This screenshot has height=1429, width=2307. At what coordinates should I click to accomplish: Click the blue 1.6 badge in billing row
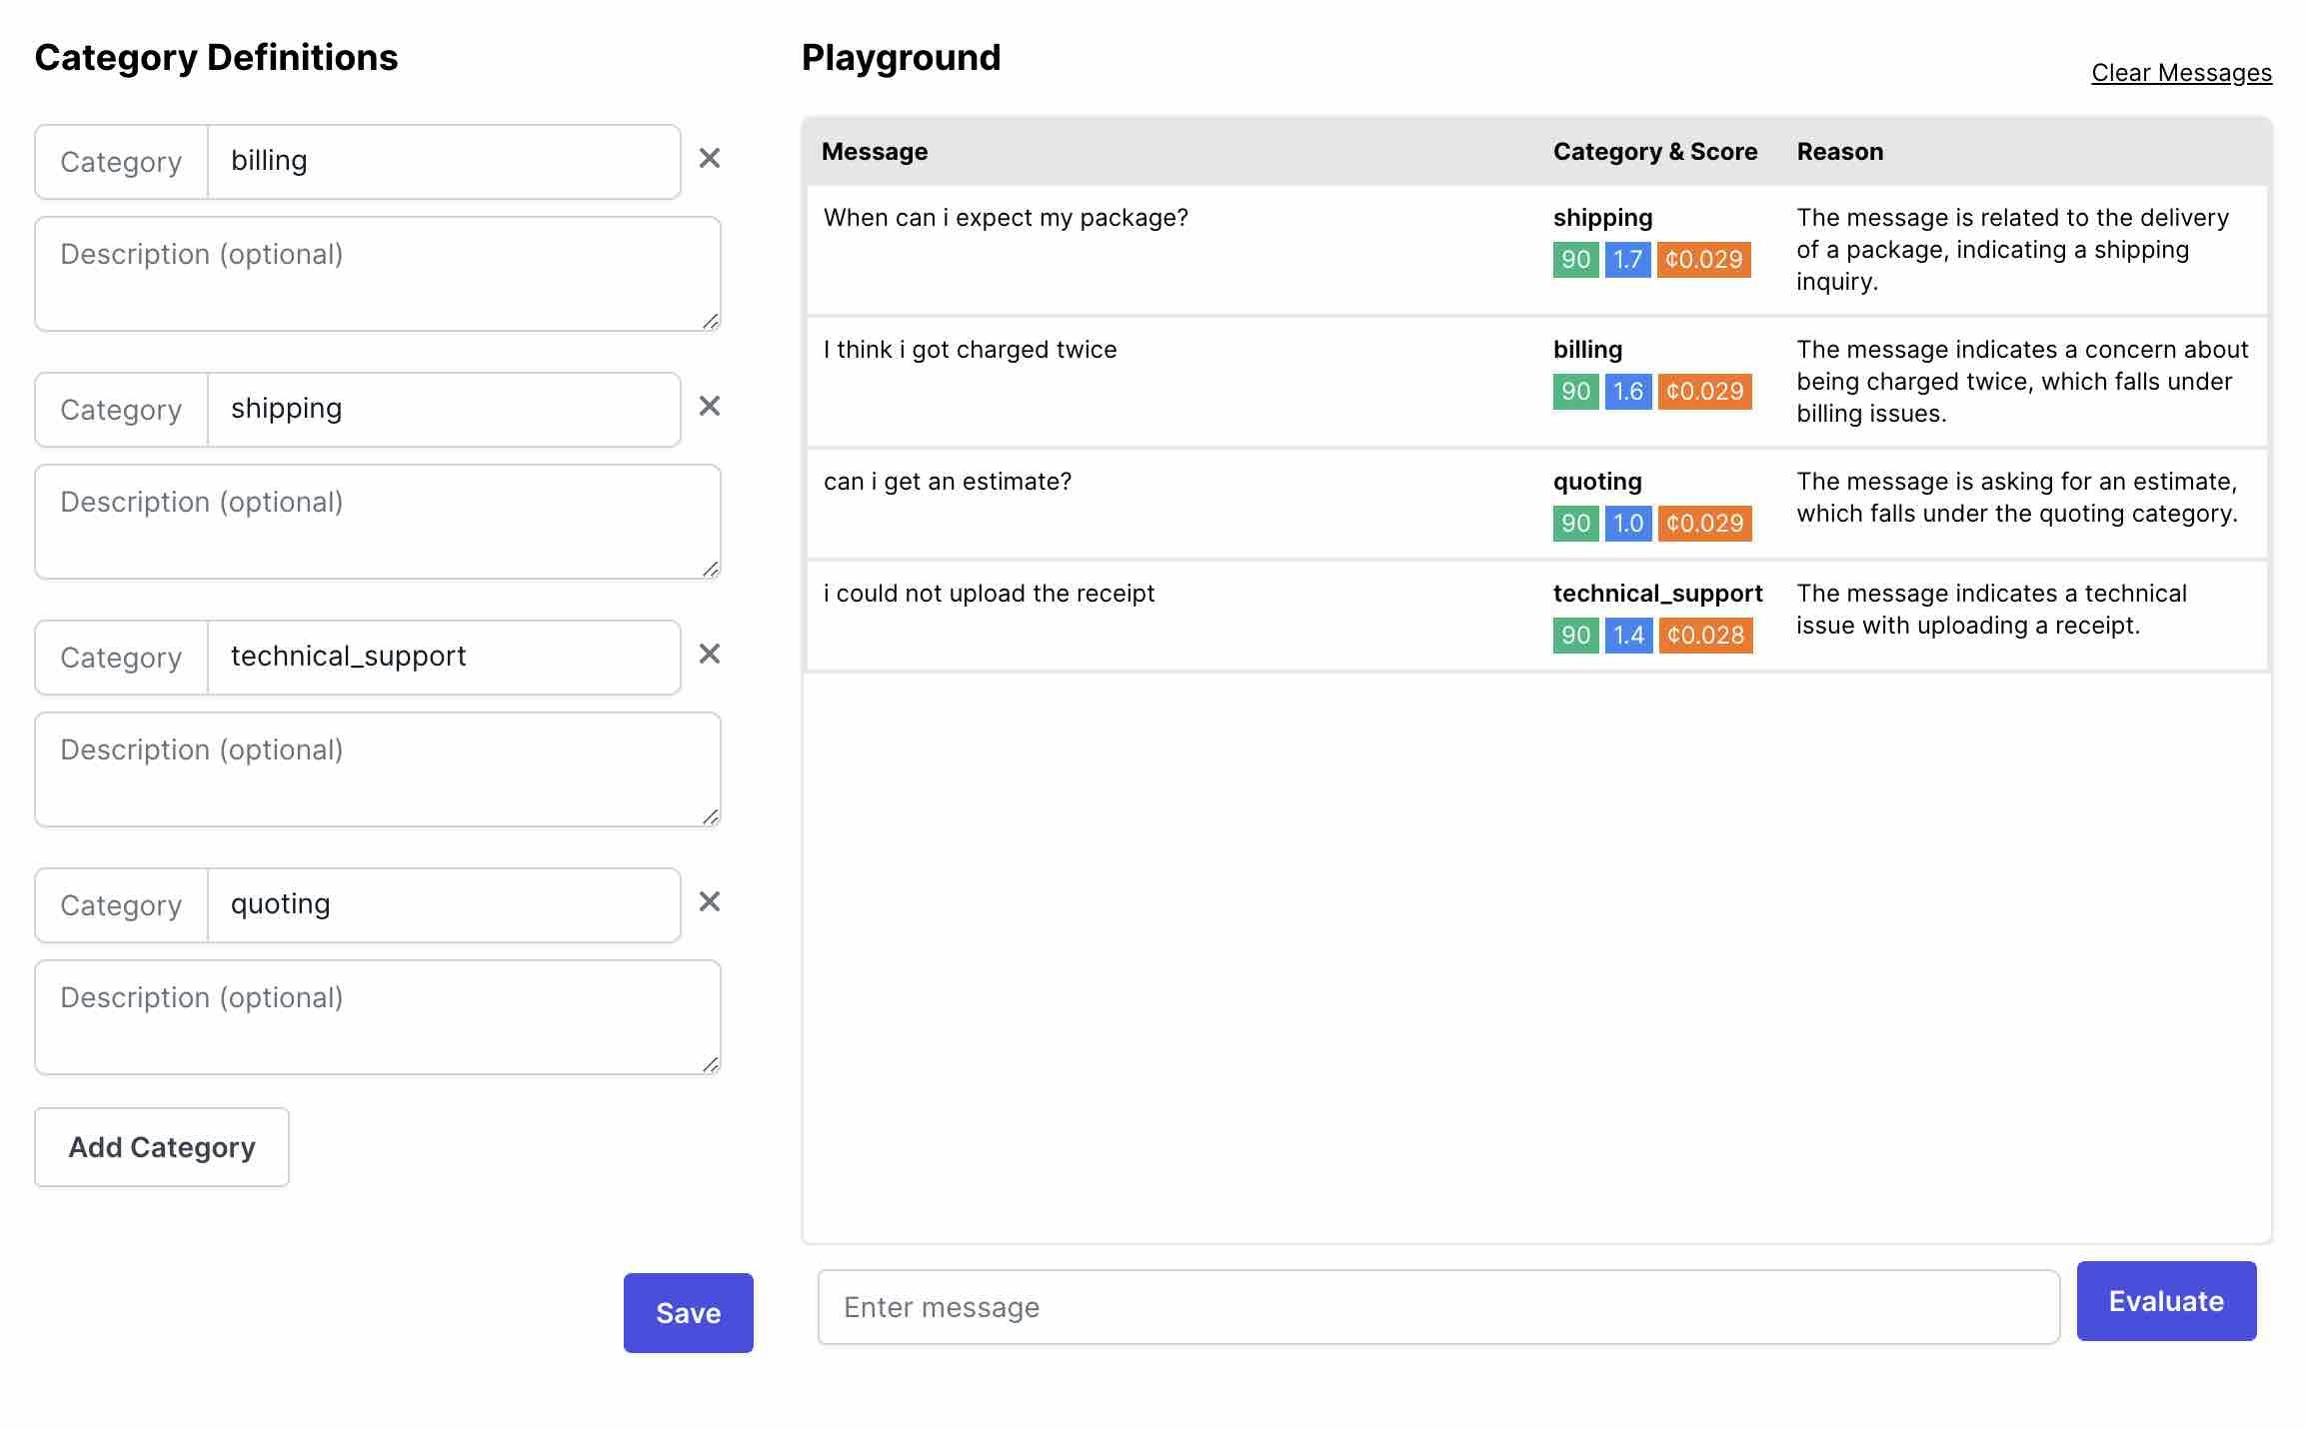point(1627,392)
